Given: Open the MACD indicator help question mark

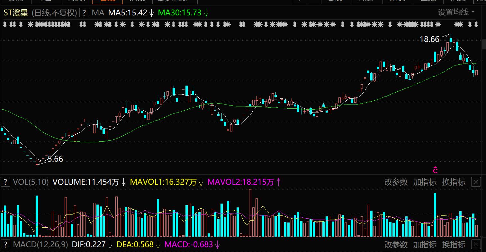Looking at the screenshot, I should click(5, 244).
